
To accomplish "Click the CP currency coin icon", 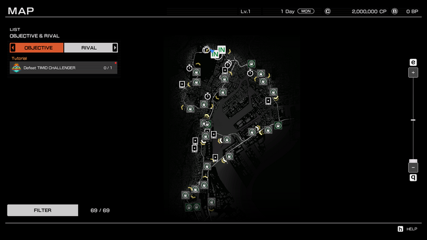I will coord(327,11).
